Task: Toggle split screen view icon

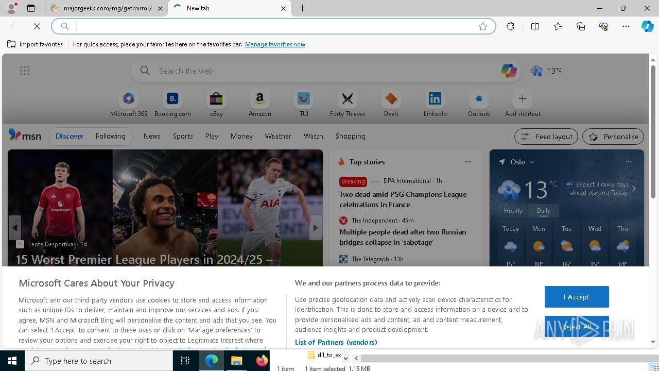Action: 535,26
